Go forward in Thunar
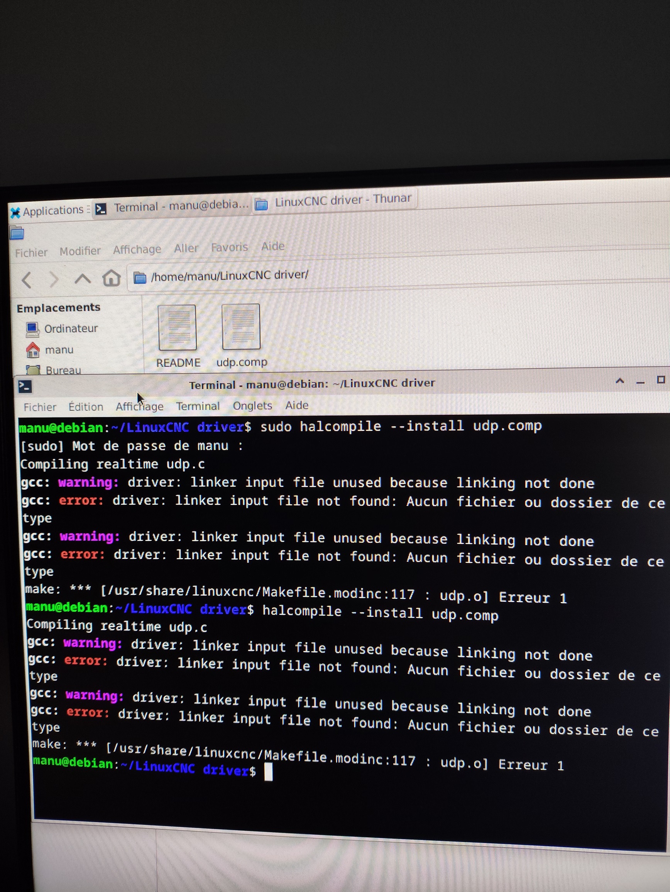The width and height of the screenshot is (670, 892). pyautogui.click(x=54, y=279)
